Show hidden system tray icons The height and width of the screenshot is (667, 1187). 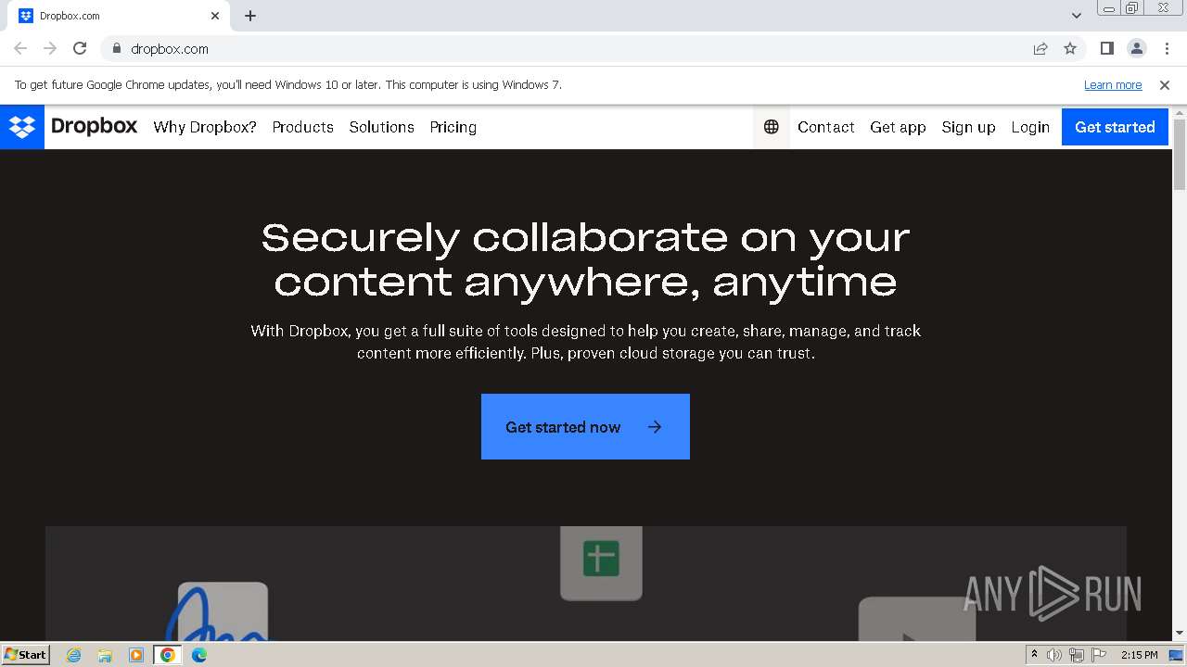1034,655
